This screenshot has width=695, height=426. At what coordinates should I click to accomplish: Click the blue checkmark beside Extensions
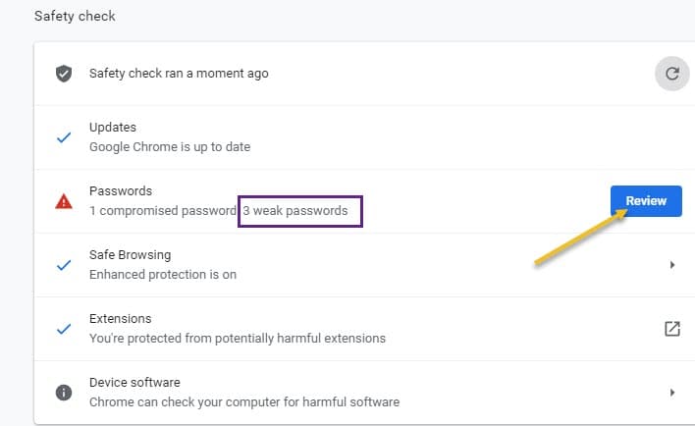point(64,329)
